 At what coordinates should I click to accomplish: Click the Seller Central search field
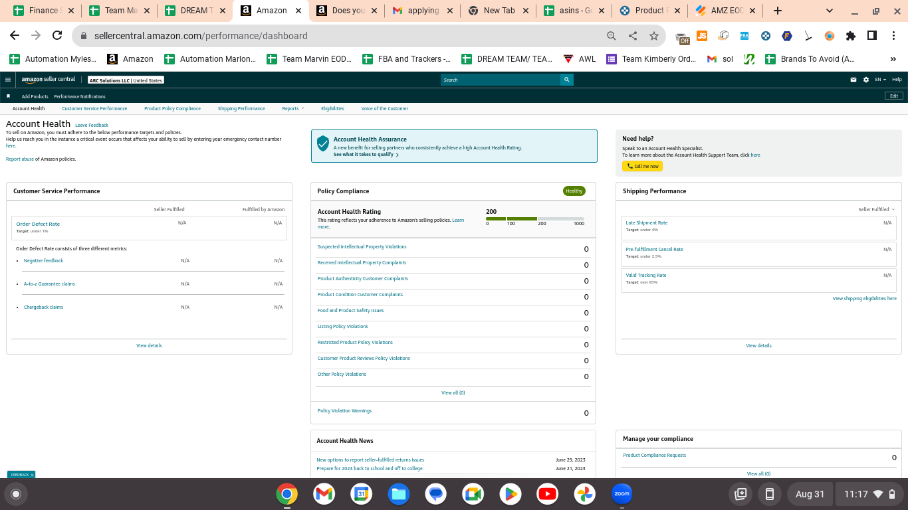pos(501,80)
